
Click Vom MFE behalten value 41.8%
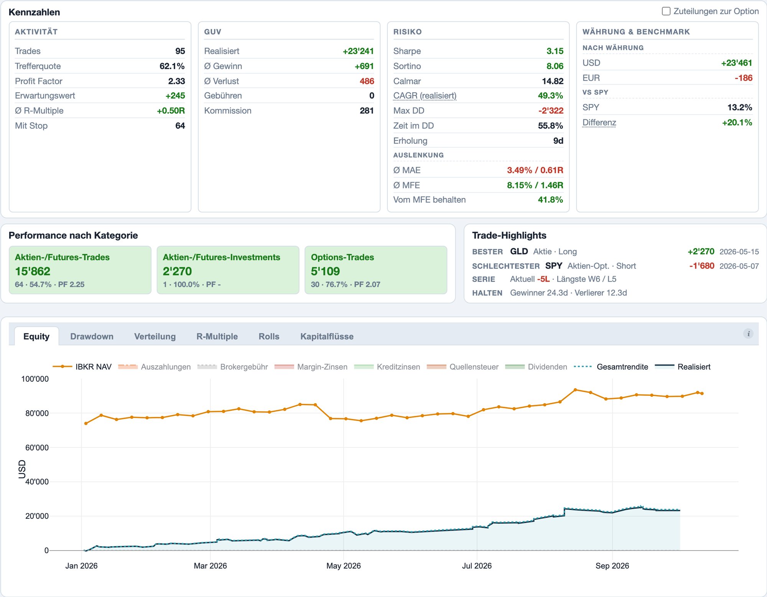click(x=550, y=200)
